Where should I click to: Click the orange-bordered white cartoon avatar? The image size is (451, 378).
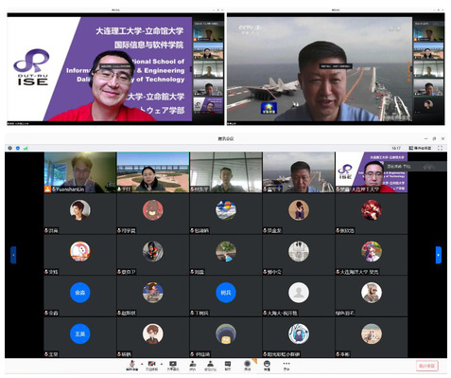80,251
